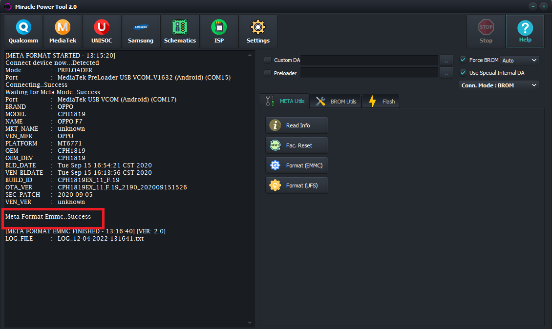
Task: Open the Samsung module
Action: 141,31
